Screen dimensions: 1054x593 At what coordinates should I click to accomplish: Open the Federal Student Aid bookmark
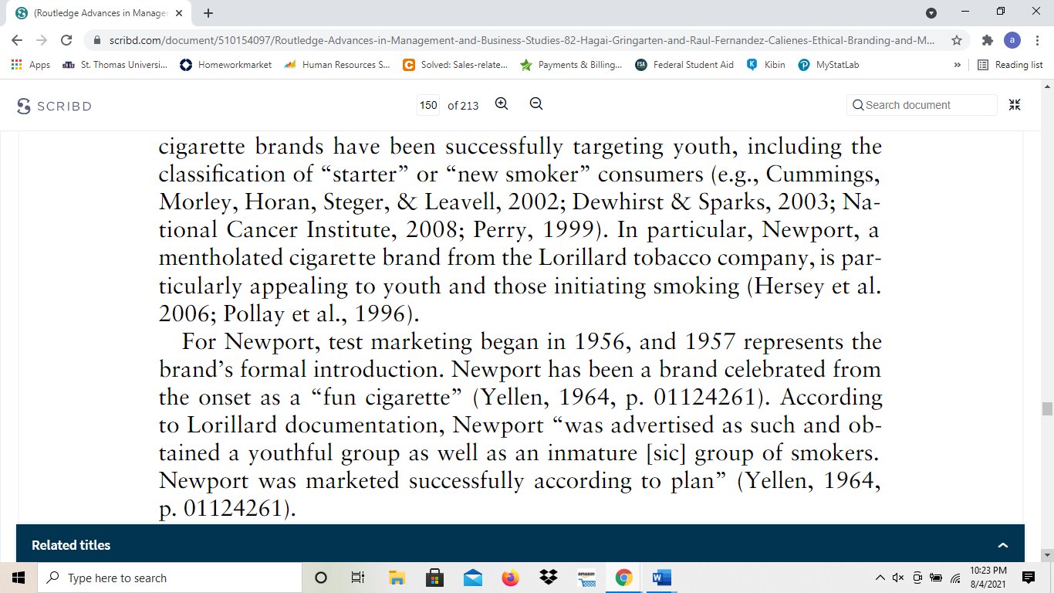tap(684, 65)
